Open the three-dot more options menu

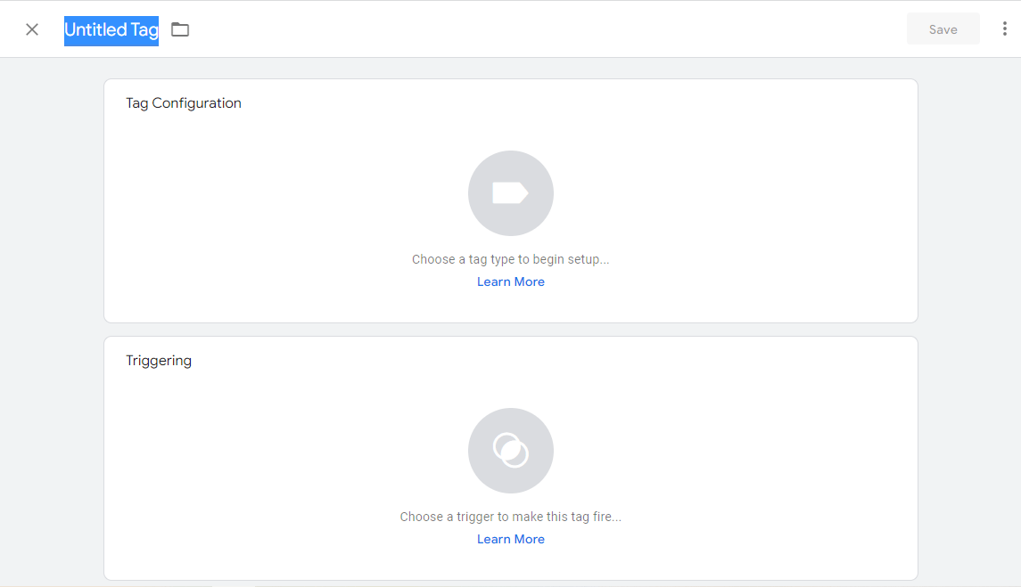click(x=1005, y=29)
